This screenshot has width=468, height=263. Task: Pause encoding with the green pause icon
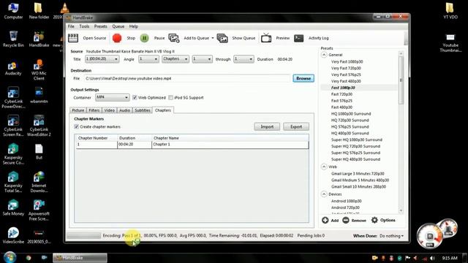tap(145, 38)
